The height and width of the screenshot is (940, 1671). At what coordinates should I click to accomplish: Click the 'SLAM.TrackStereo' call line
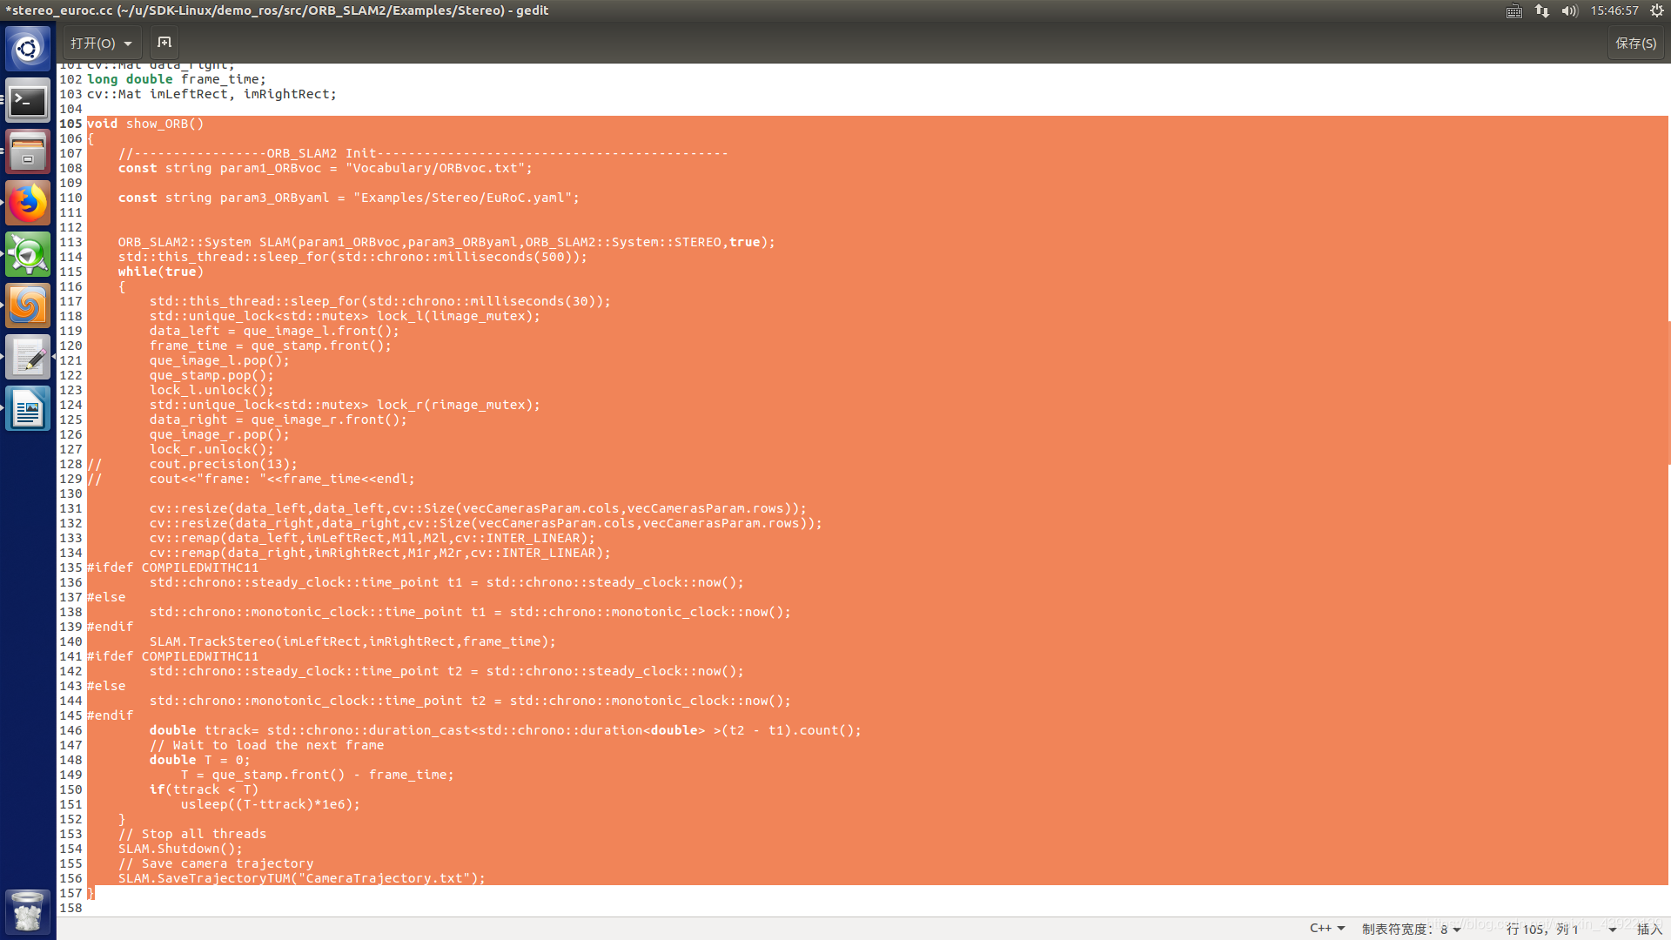pos(352,641)
